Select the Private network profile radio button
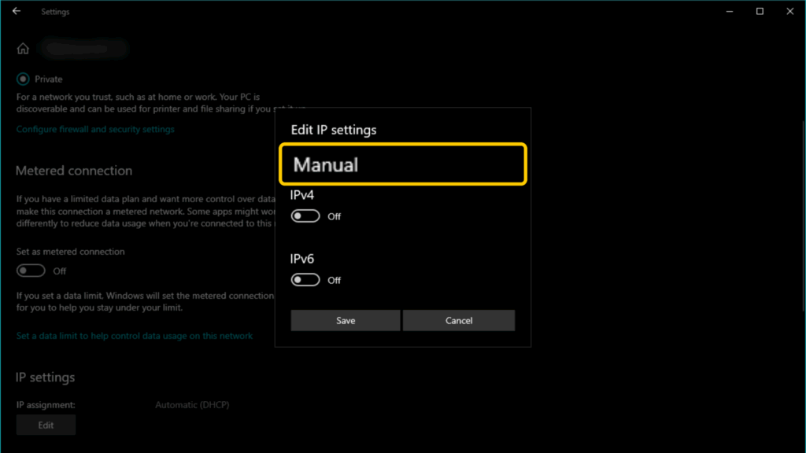This screenshot has width=806, height=453. (x=23, y=79)
